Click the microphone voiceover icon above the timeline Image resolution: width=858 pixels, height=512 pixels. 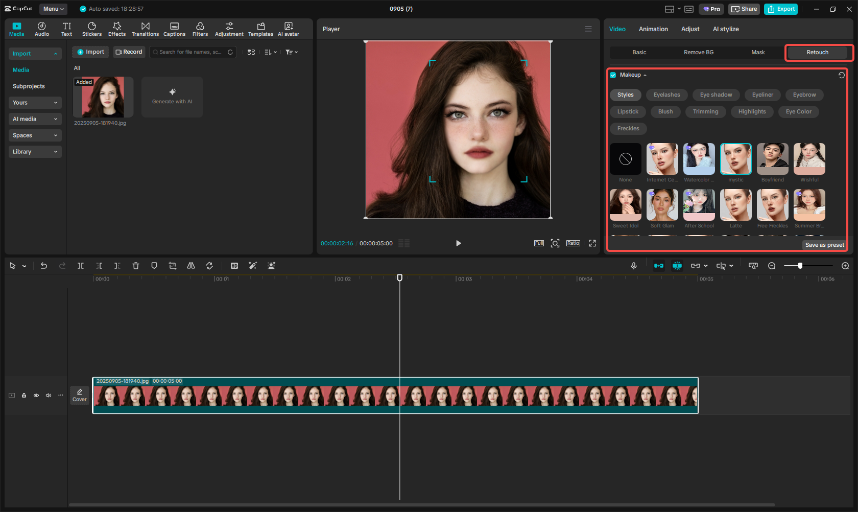[x=634, y=266]
